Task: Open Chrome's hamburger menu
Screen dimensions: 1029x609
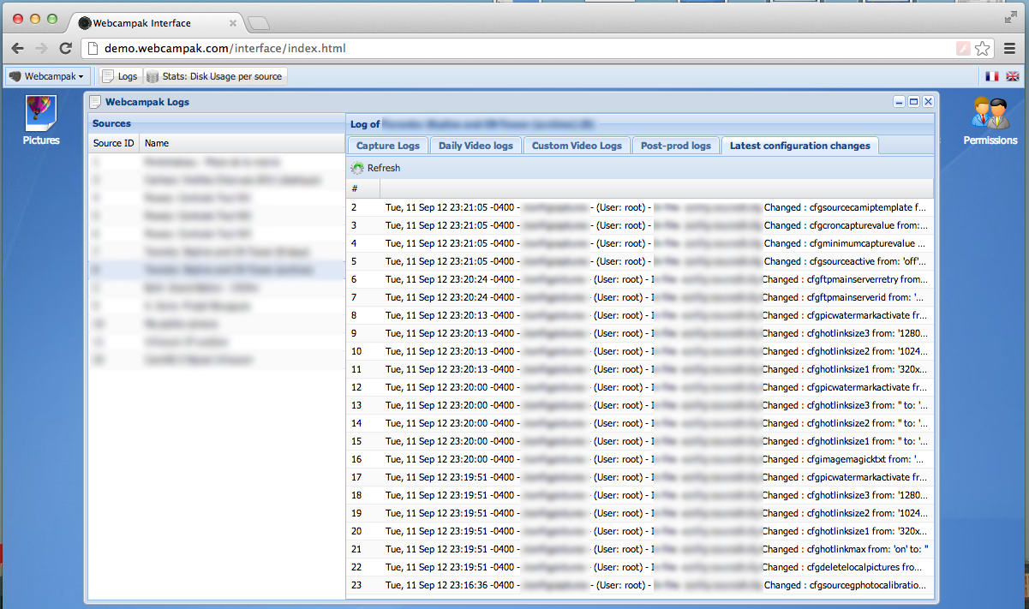Action: tap(1009, 48)
